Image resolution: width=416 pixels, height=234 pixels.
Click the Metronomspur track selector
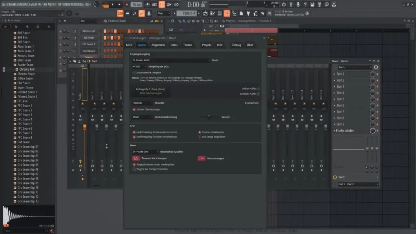(202, 158)
